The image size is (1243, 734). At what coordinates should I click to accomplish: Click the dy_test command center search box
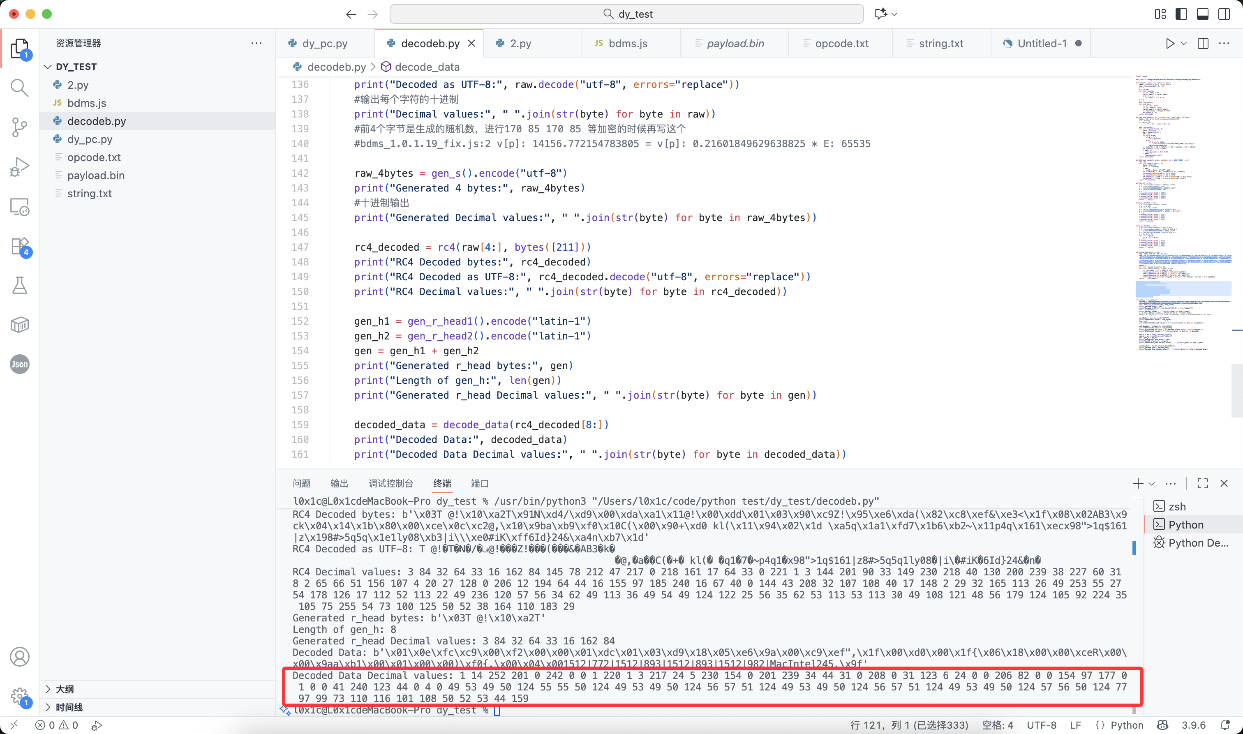pyautogui.click(x=626, y=14)
